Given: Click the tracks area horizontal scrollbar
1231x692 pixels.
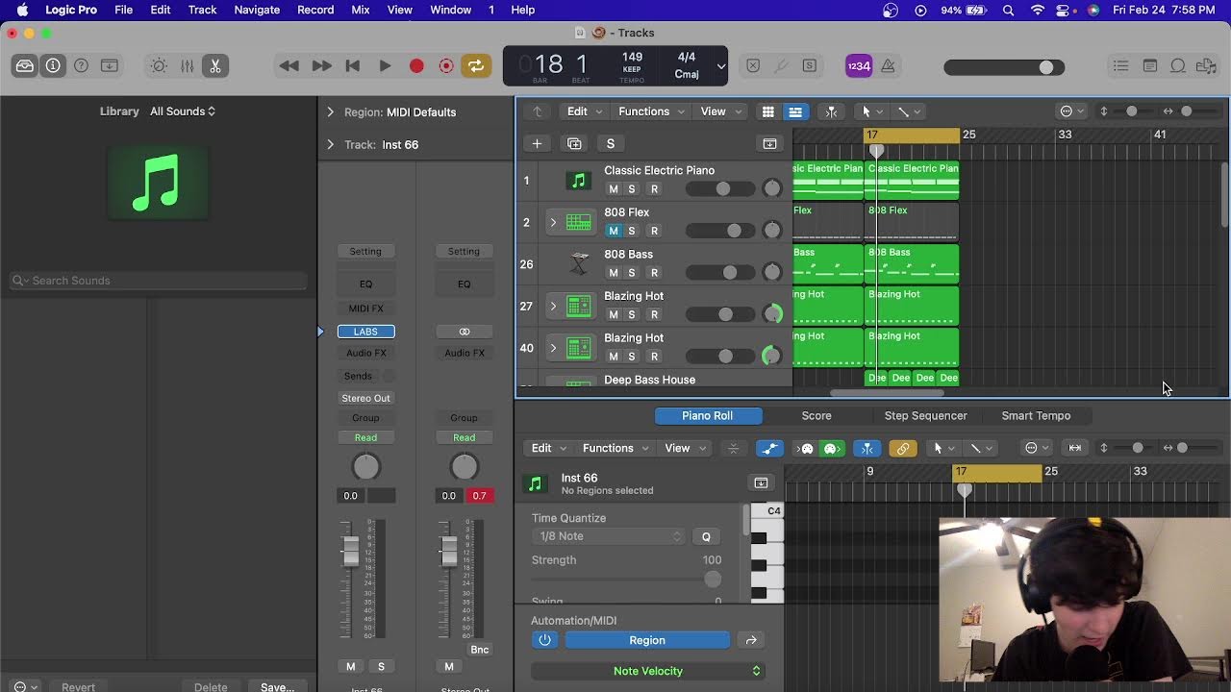Looking at the screenshot, I should click(888, 392).
